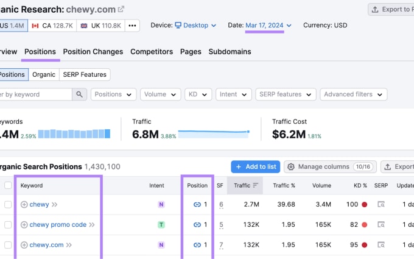This screenshot has height=259, width=414.
Task: Select the Organic sub-tab
Action: pyautogui.click(x=44, y=74)
